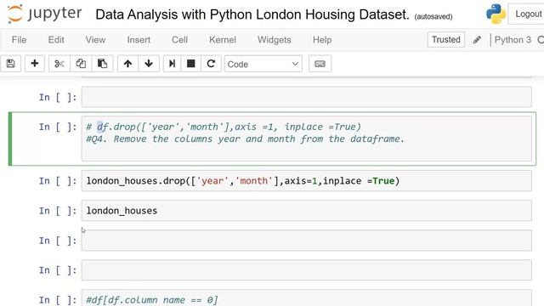Move selected cell down arrow
The image size is (544, 306).
point(149,64)
